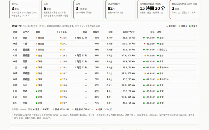Image resolution: width=209 pixels, height=130 pixels.
Task: Open the 注意 6店舗 summary card
Action: coord(56,10)
